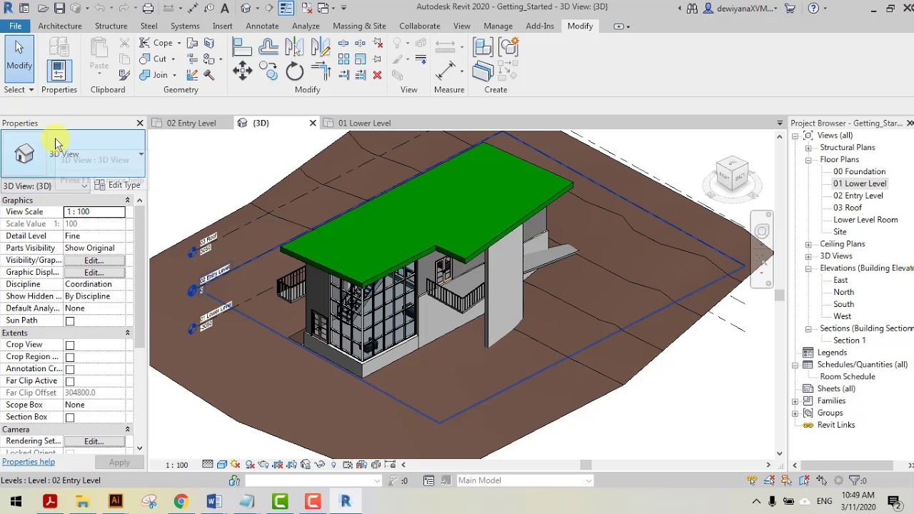Switch to the Annotate ribbon tab
Screen dimensions: 914x514
[262, 26]
